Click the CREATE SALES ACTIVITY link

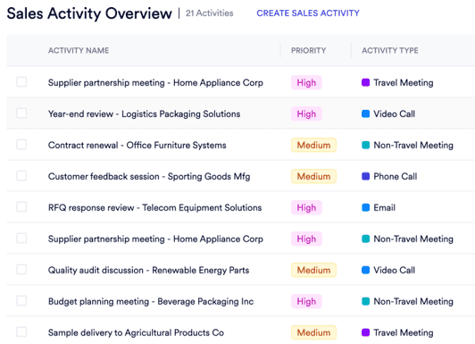click(x=308, y=13)
